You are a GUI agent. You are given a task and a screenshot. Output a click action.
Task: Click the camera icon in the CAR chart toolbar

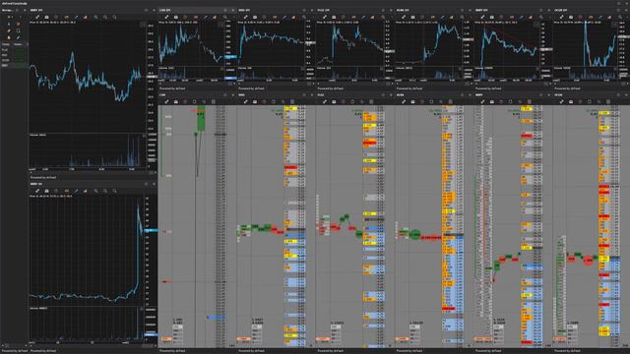176,18
